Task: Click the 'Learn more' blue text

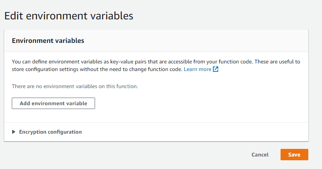Action: [198, 69]
